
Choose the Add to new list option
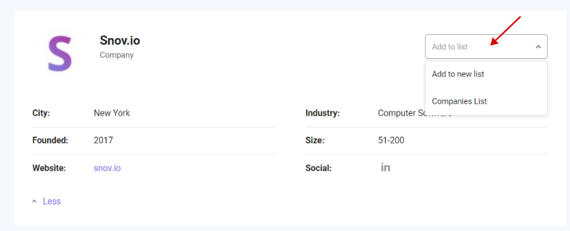[x=486, y=74]
